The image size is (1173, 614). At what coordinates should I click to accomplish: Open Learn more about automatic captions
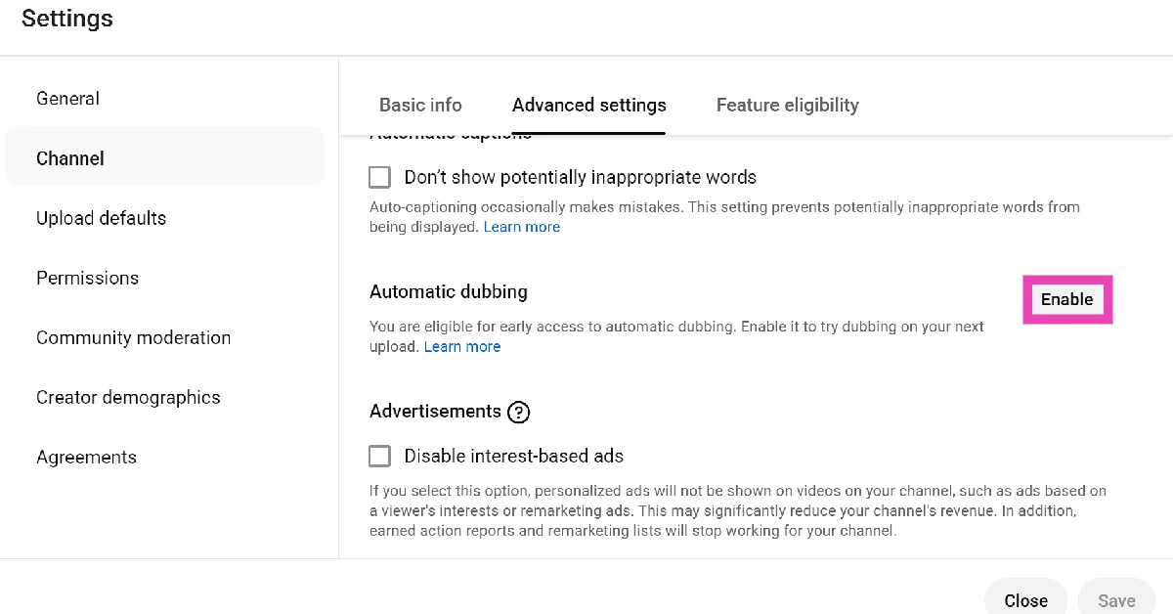click(522, 226)
